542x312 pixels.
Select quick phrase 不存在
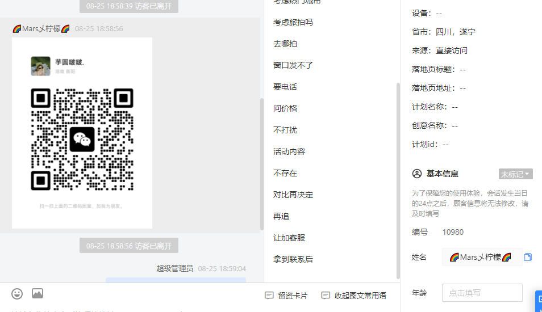click(285, 173)
